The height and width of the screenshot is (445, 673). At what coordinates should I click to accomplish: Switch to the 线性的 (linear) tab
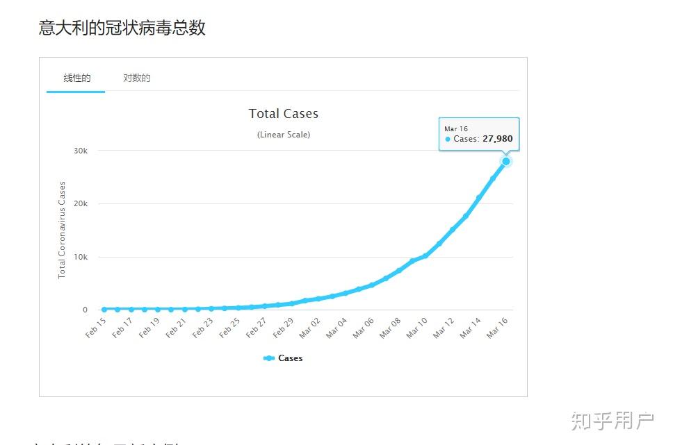[x=76, y=78]
